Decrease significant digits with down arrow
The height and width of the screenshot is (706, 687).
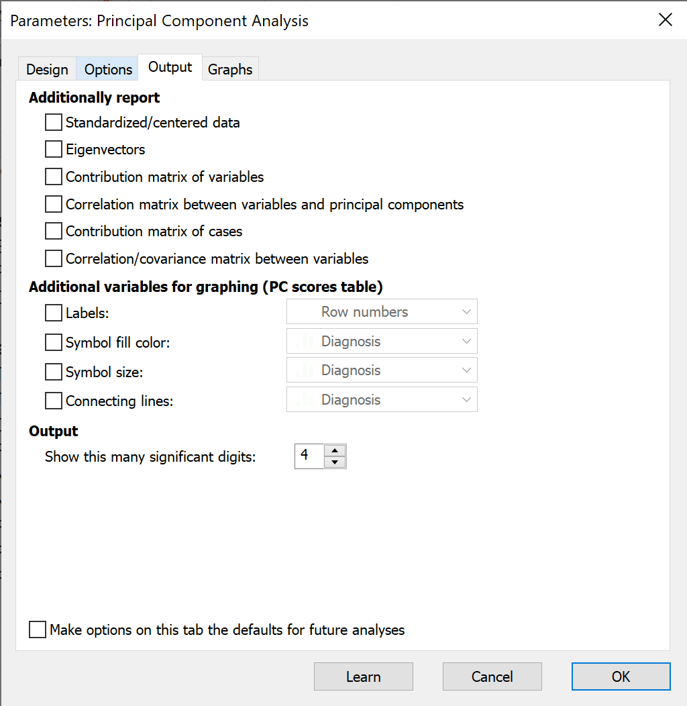click(x=335, y=462)
